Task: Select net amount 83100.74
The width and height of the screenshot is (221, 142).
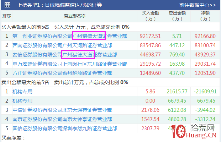Action: coord(205,45)
